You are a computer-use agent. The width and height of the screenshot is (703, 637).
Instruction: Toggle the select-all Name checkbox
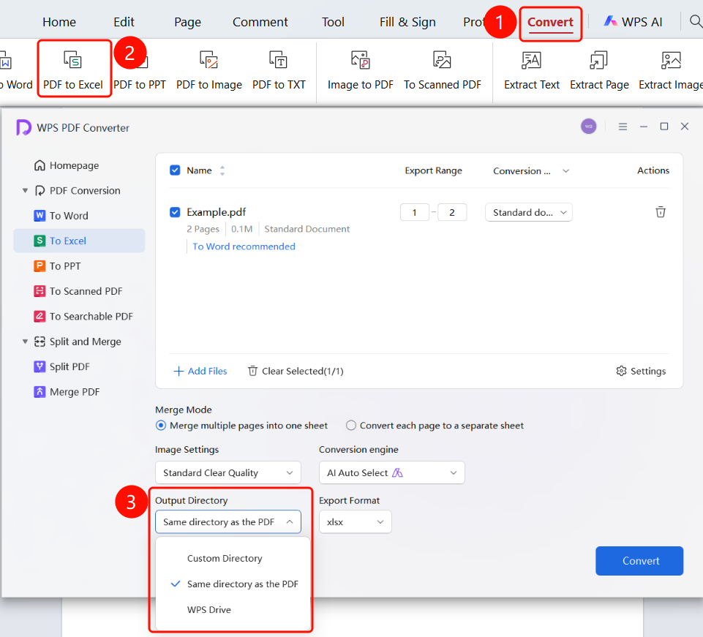[175, 170]
